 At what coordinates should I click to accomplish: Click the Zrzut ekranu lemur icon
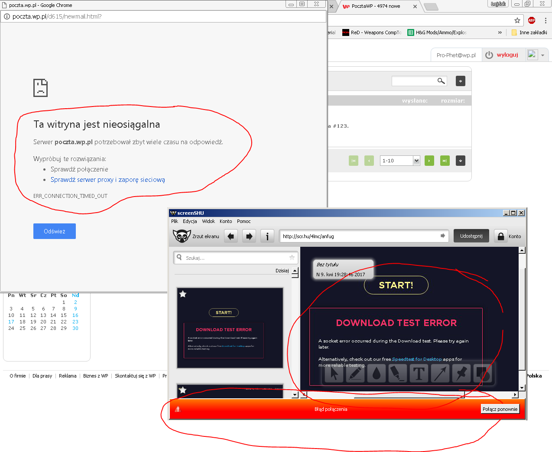click(x=182, y=236)
